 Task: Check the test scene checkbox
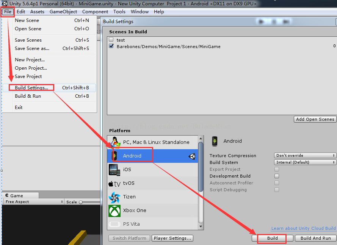[111, 39]
